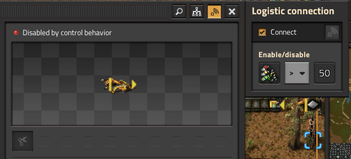Close the inserter window with X

pos(232,12)
